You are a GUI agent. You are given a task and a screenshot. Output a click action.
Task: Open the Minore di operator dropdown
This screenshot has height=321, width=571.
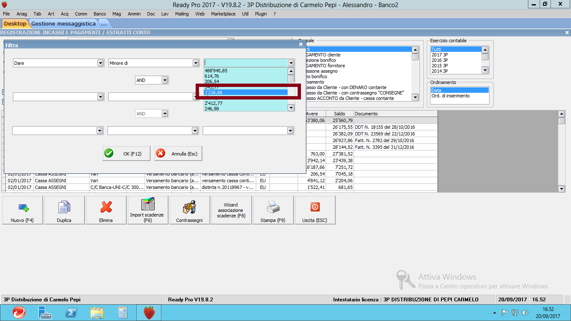196,63
